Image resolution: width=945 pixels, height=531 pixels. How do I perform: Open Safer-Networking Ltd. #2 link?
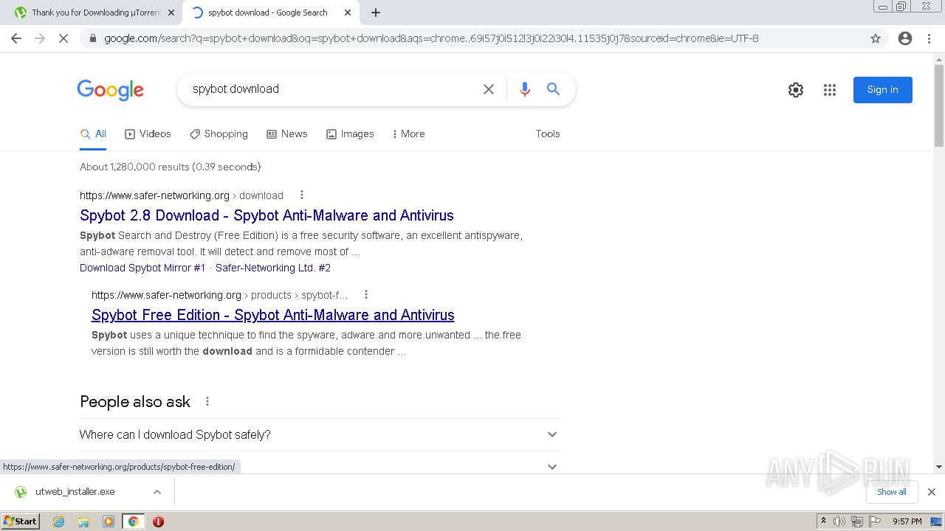273,268
